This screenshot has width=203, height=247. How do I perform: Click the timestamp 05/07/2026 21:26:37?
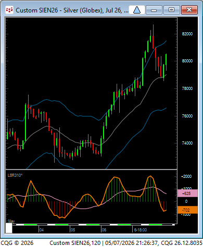point(132,243)
